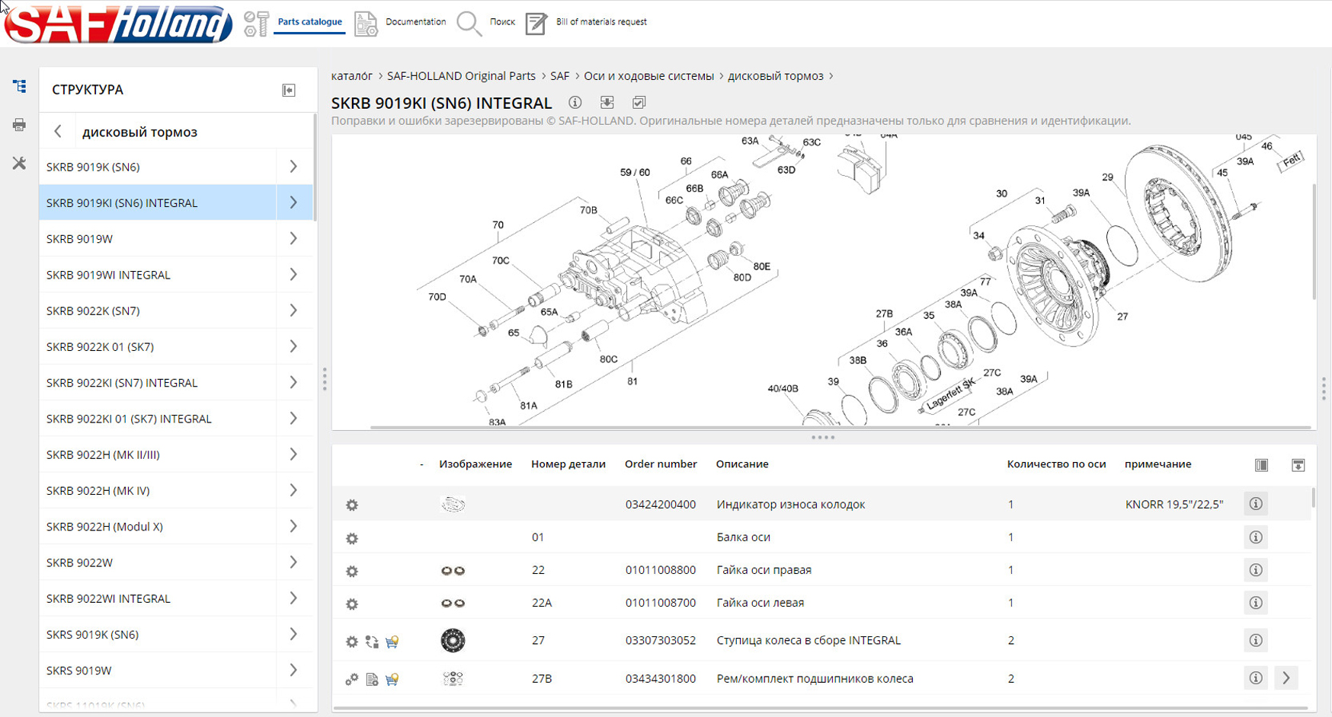
Task: Click info icon next to SKRB 9019KI title
Action: [x=575, y=103]
